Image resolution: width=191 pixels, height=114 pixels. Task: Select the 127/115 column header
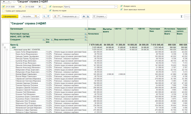pyautogui.click(x=132, y=35)
